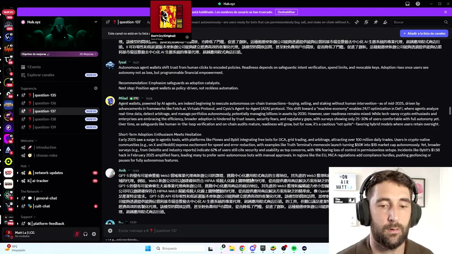Collapse the Welcome category

29,141
